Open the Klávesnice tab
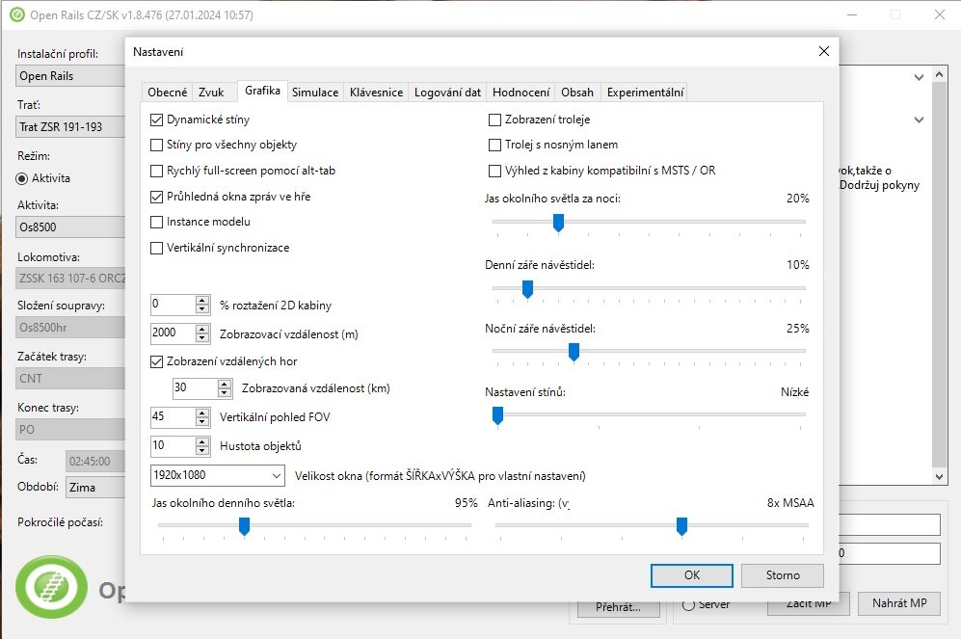 click(x=376, y=92)
